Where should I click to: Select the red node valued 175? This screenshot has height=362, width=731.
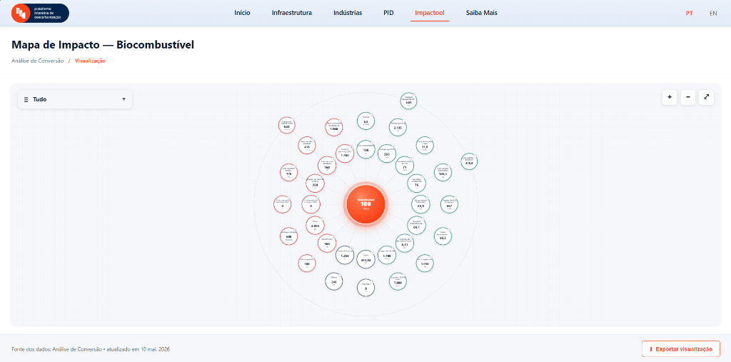(x=288, y=172)
